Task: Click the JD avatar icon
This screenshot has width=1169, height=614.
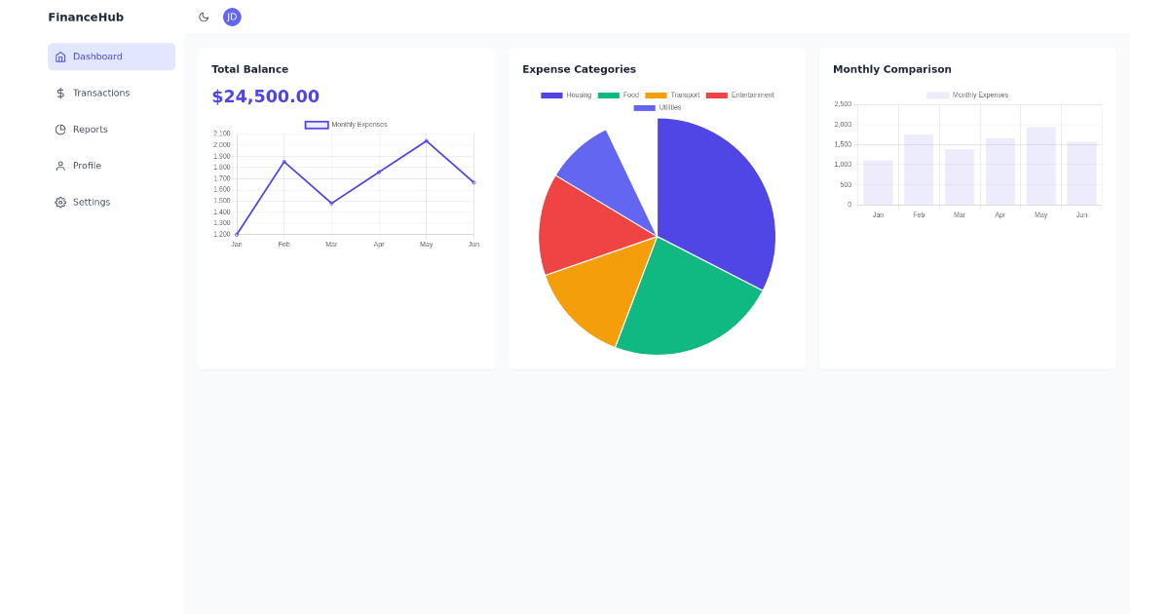Action: [232, 17]
